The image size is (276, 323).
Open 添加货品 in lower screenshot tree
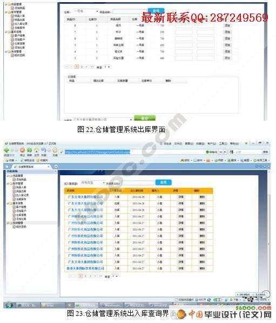click(21, 180)
